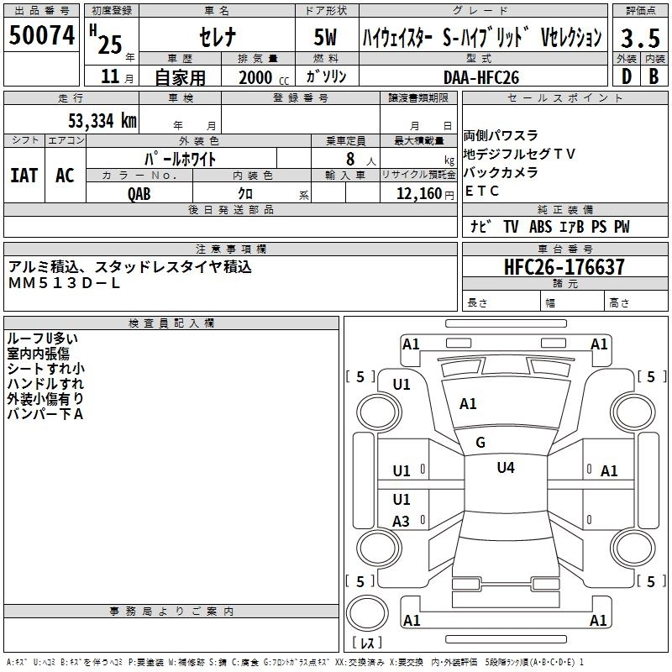Click the lot number 50074
672x672 pixels.
click(41, 35)
